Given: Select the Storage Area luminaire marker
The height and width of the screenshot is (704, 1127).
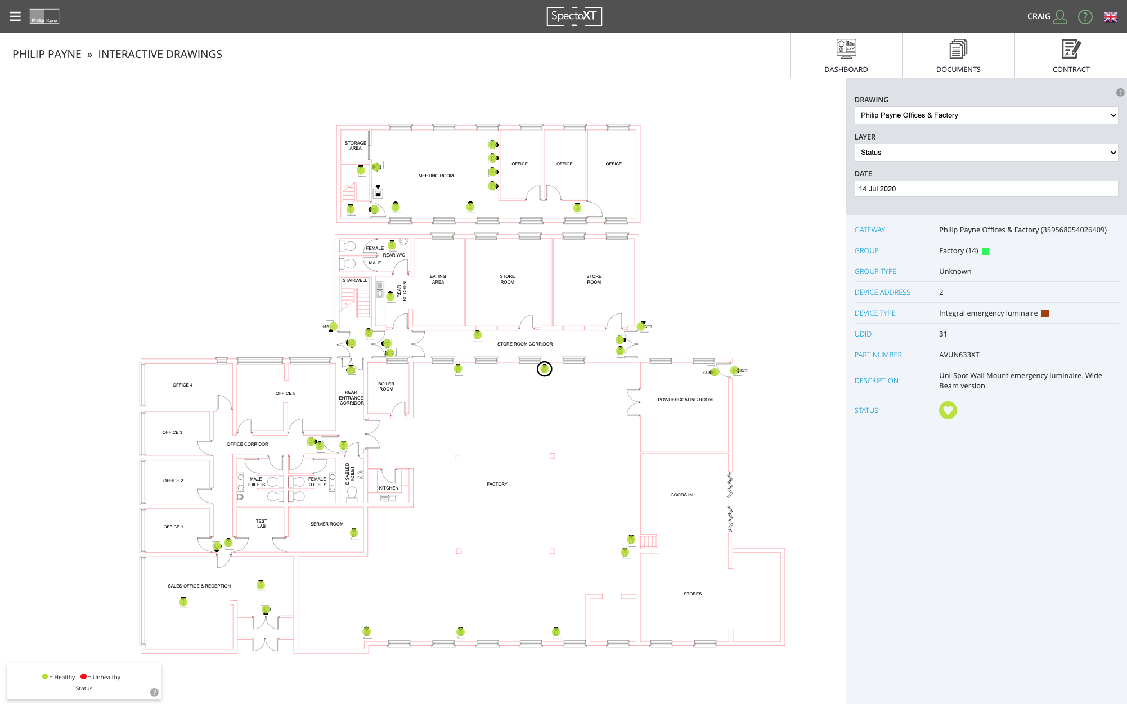Looking at the screenshot, I should click(x=361, y=170).
